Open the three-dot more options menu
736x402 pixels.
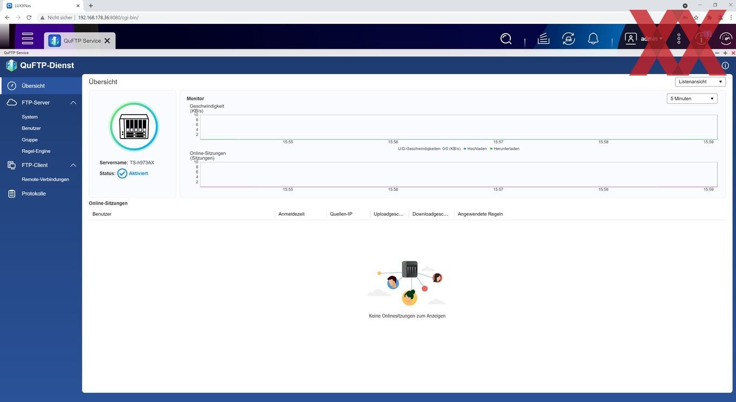pyautogui.click(x=679, y=39)
